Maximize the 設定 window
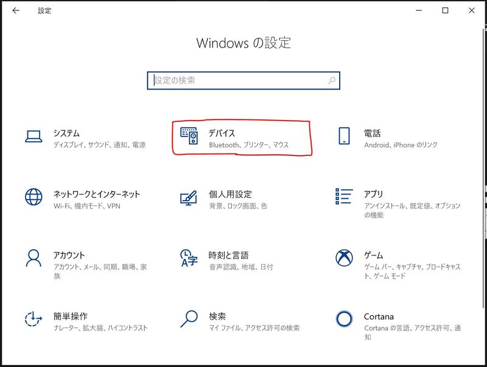The image size is (487, 367). (445, 10)
